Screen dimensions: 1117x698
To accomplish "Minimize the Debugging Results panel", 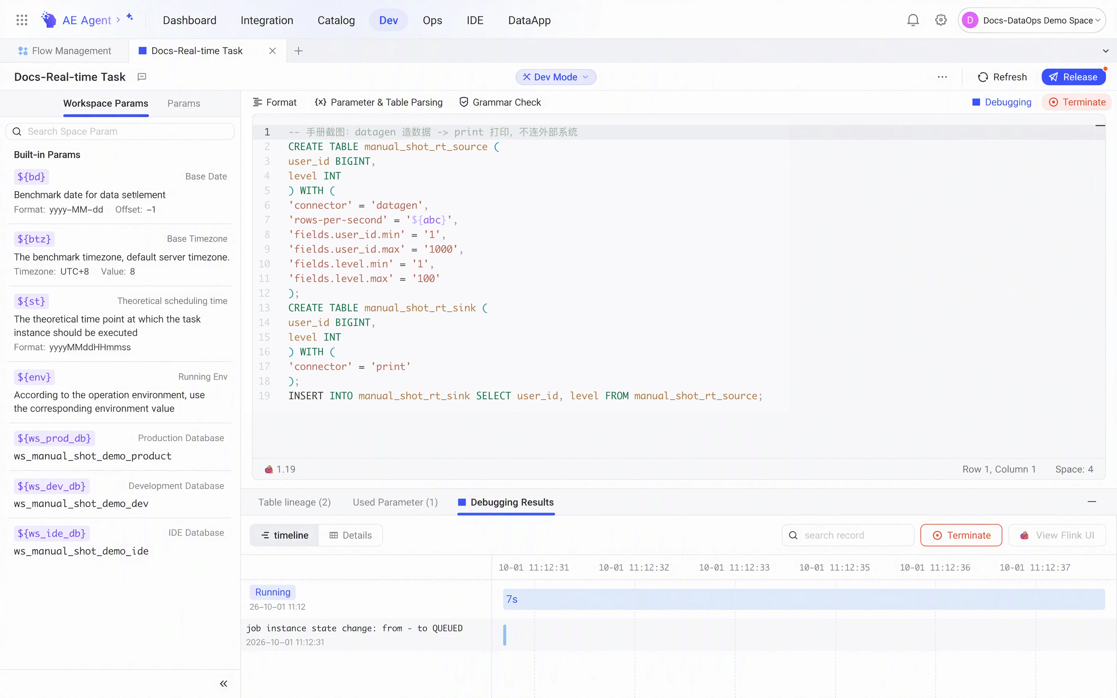I will (x=1092, y=502).
